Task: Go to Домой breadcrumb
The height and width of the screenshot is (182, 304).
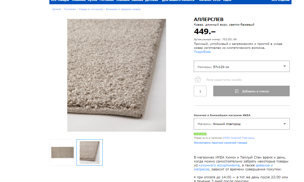Action: 56,9
